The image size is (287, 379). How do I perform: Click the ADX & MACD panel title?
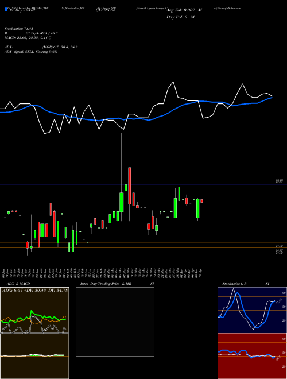(x=18, y=284)
